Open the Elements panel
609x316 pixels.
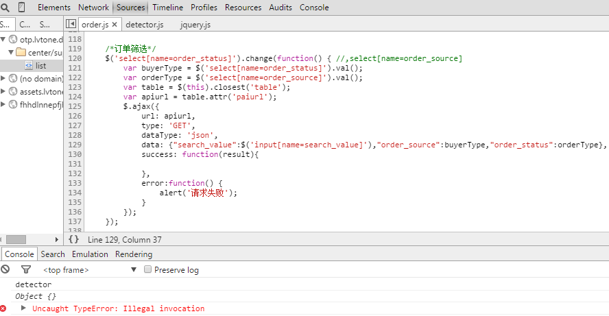[x=54, y=8]
